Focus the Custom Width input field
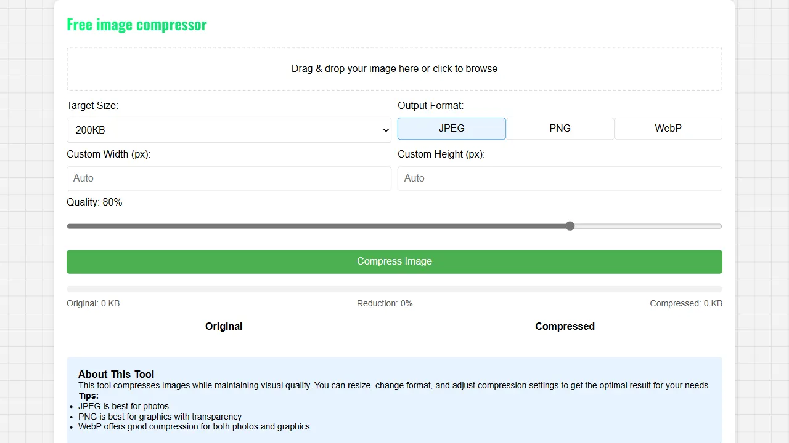Screen dimensions: 789x443 (229, 178)
